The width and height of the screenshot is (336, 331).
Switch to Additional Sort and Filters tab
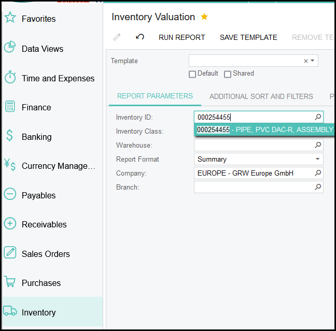(261, 96)
